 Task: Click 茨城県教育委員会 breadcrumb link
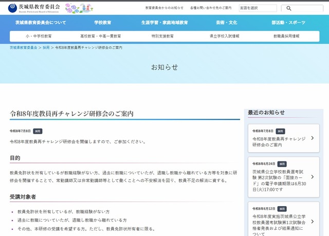(x=23, y=48)
